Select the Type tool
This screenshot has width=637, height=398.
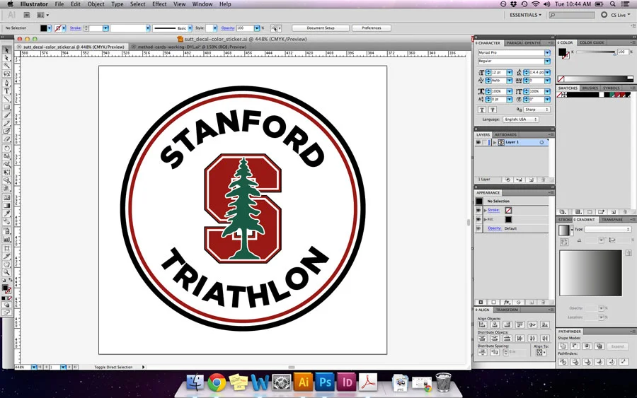tap(6, 91)
